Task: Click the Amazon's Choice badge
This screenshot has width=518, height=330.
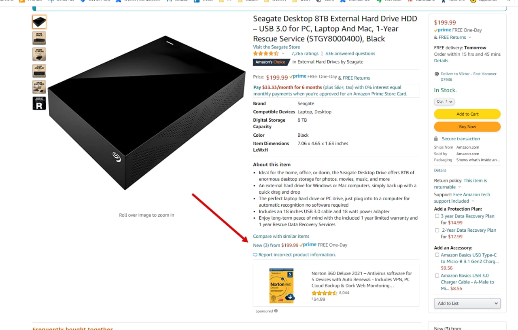Action: click(271, 62)
